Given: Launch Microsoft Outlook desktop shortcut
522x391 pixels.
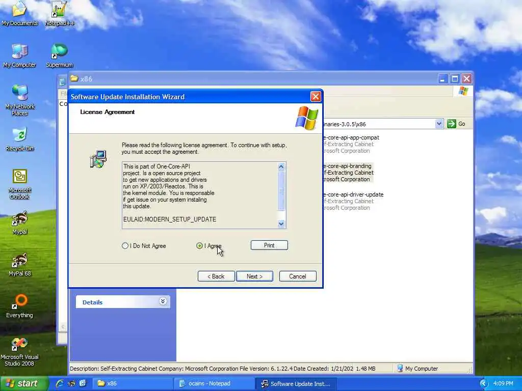Looking at the screenshot, I should (19, 184).
